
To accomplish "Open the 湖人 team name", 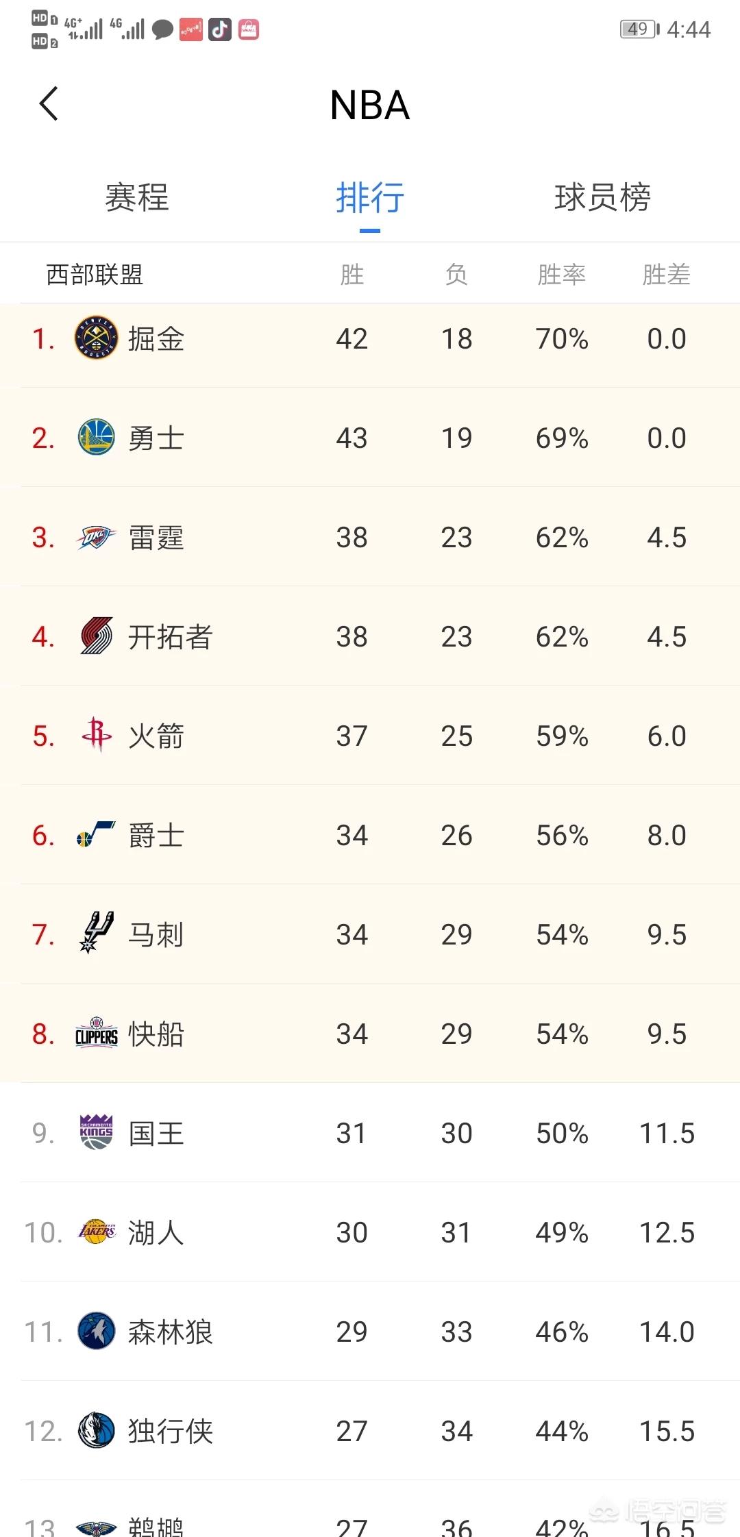I will (156, 1232).
